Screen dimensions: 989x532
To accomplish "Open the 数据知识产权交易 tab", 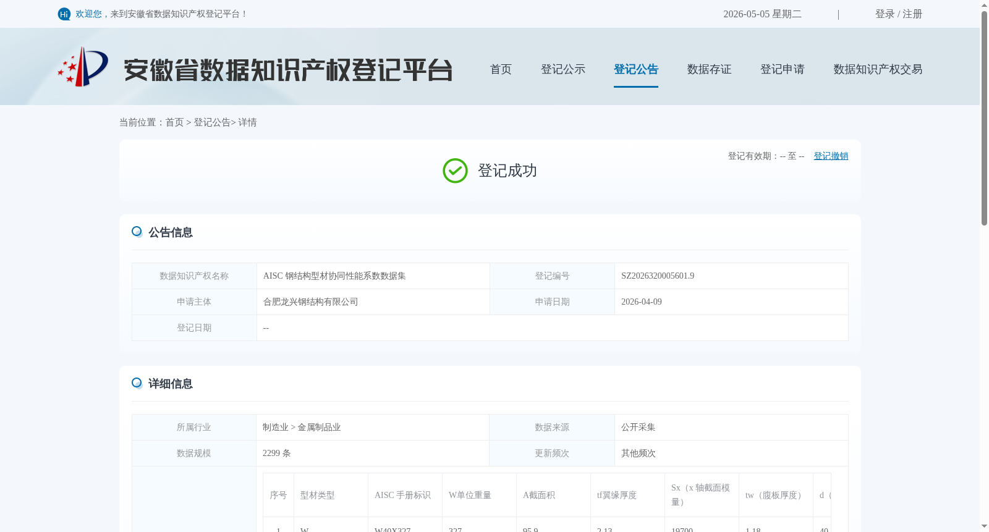I will pyautogui.click(x=878, y=69).
